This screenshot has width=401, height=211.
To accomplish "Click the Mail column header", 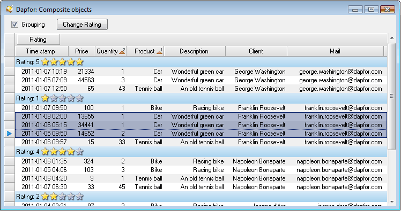I will (x=335, y=51).
